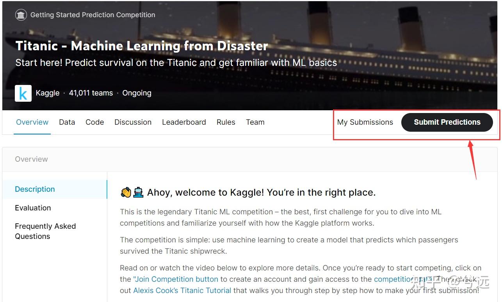The height and width of the screenshot is (302, 502).
Task: Click the Titanic competition title
Action: pos(141,46)
